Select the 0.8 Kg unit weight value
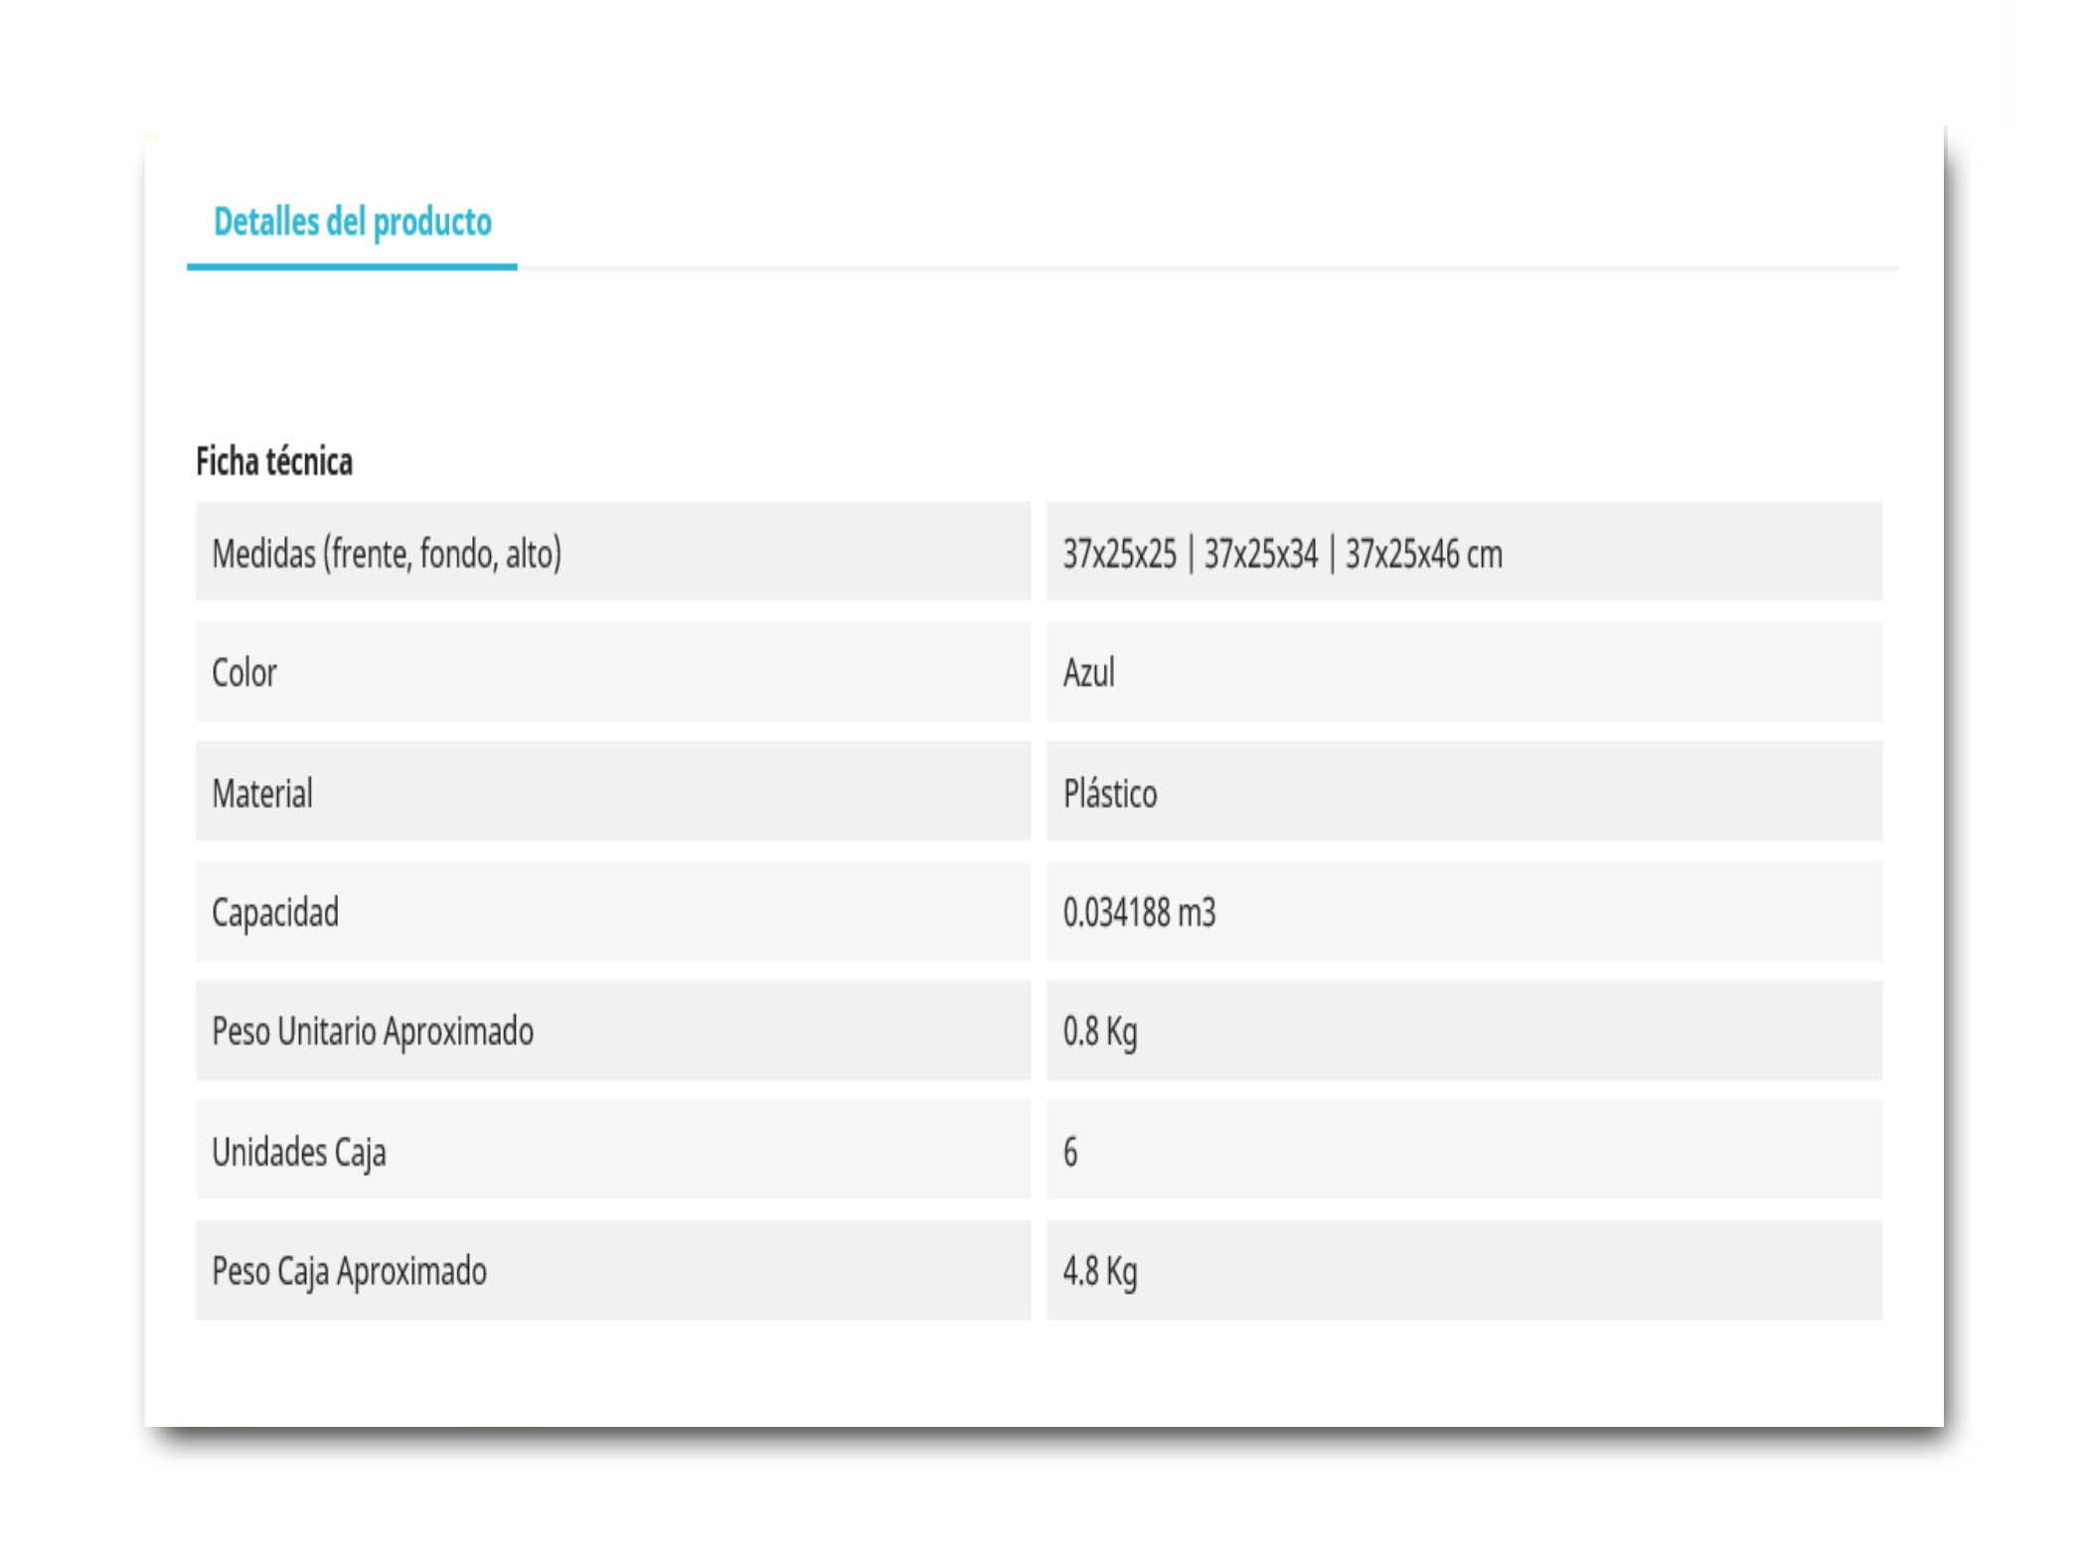Image resolution: width=2087 pixels, height=1566 pixels. (1100, 1032)
